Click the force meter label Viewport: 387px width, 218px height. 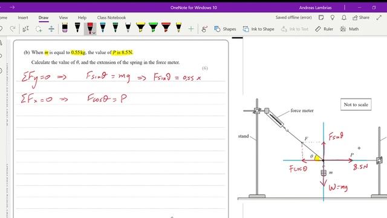coord(302,110)
